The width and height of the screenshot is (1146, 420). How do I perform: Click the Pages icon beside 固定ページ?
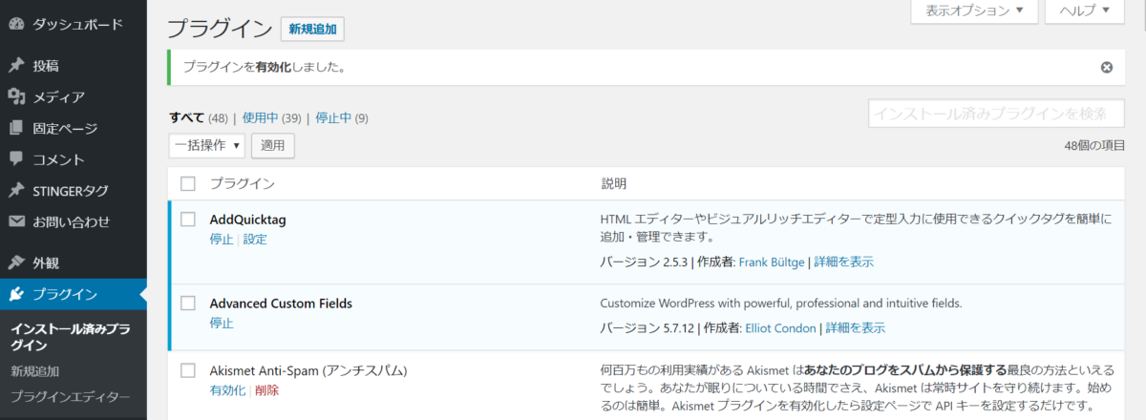[16, 128]
